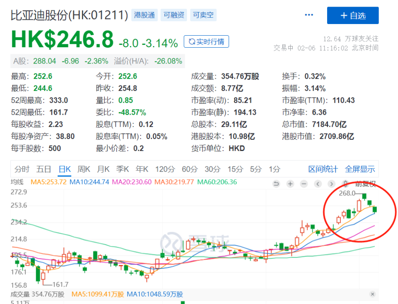Viewport: 398px width, 304px height.
Task: Zoom in the K-line chart with plus icon
Action: (x=290, y=184)
